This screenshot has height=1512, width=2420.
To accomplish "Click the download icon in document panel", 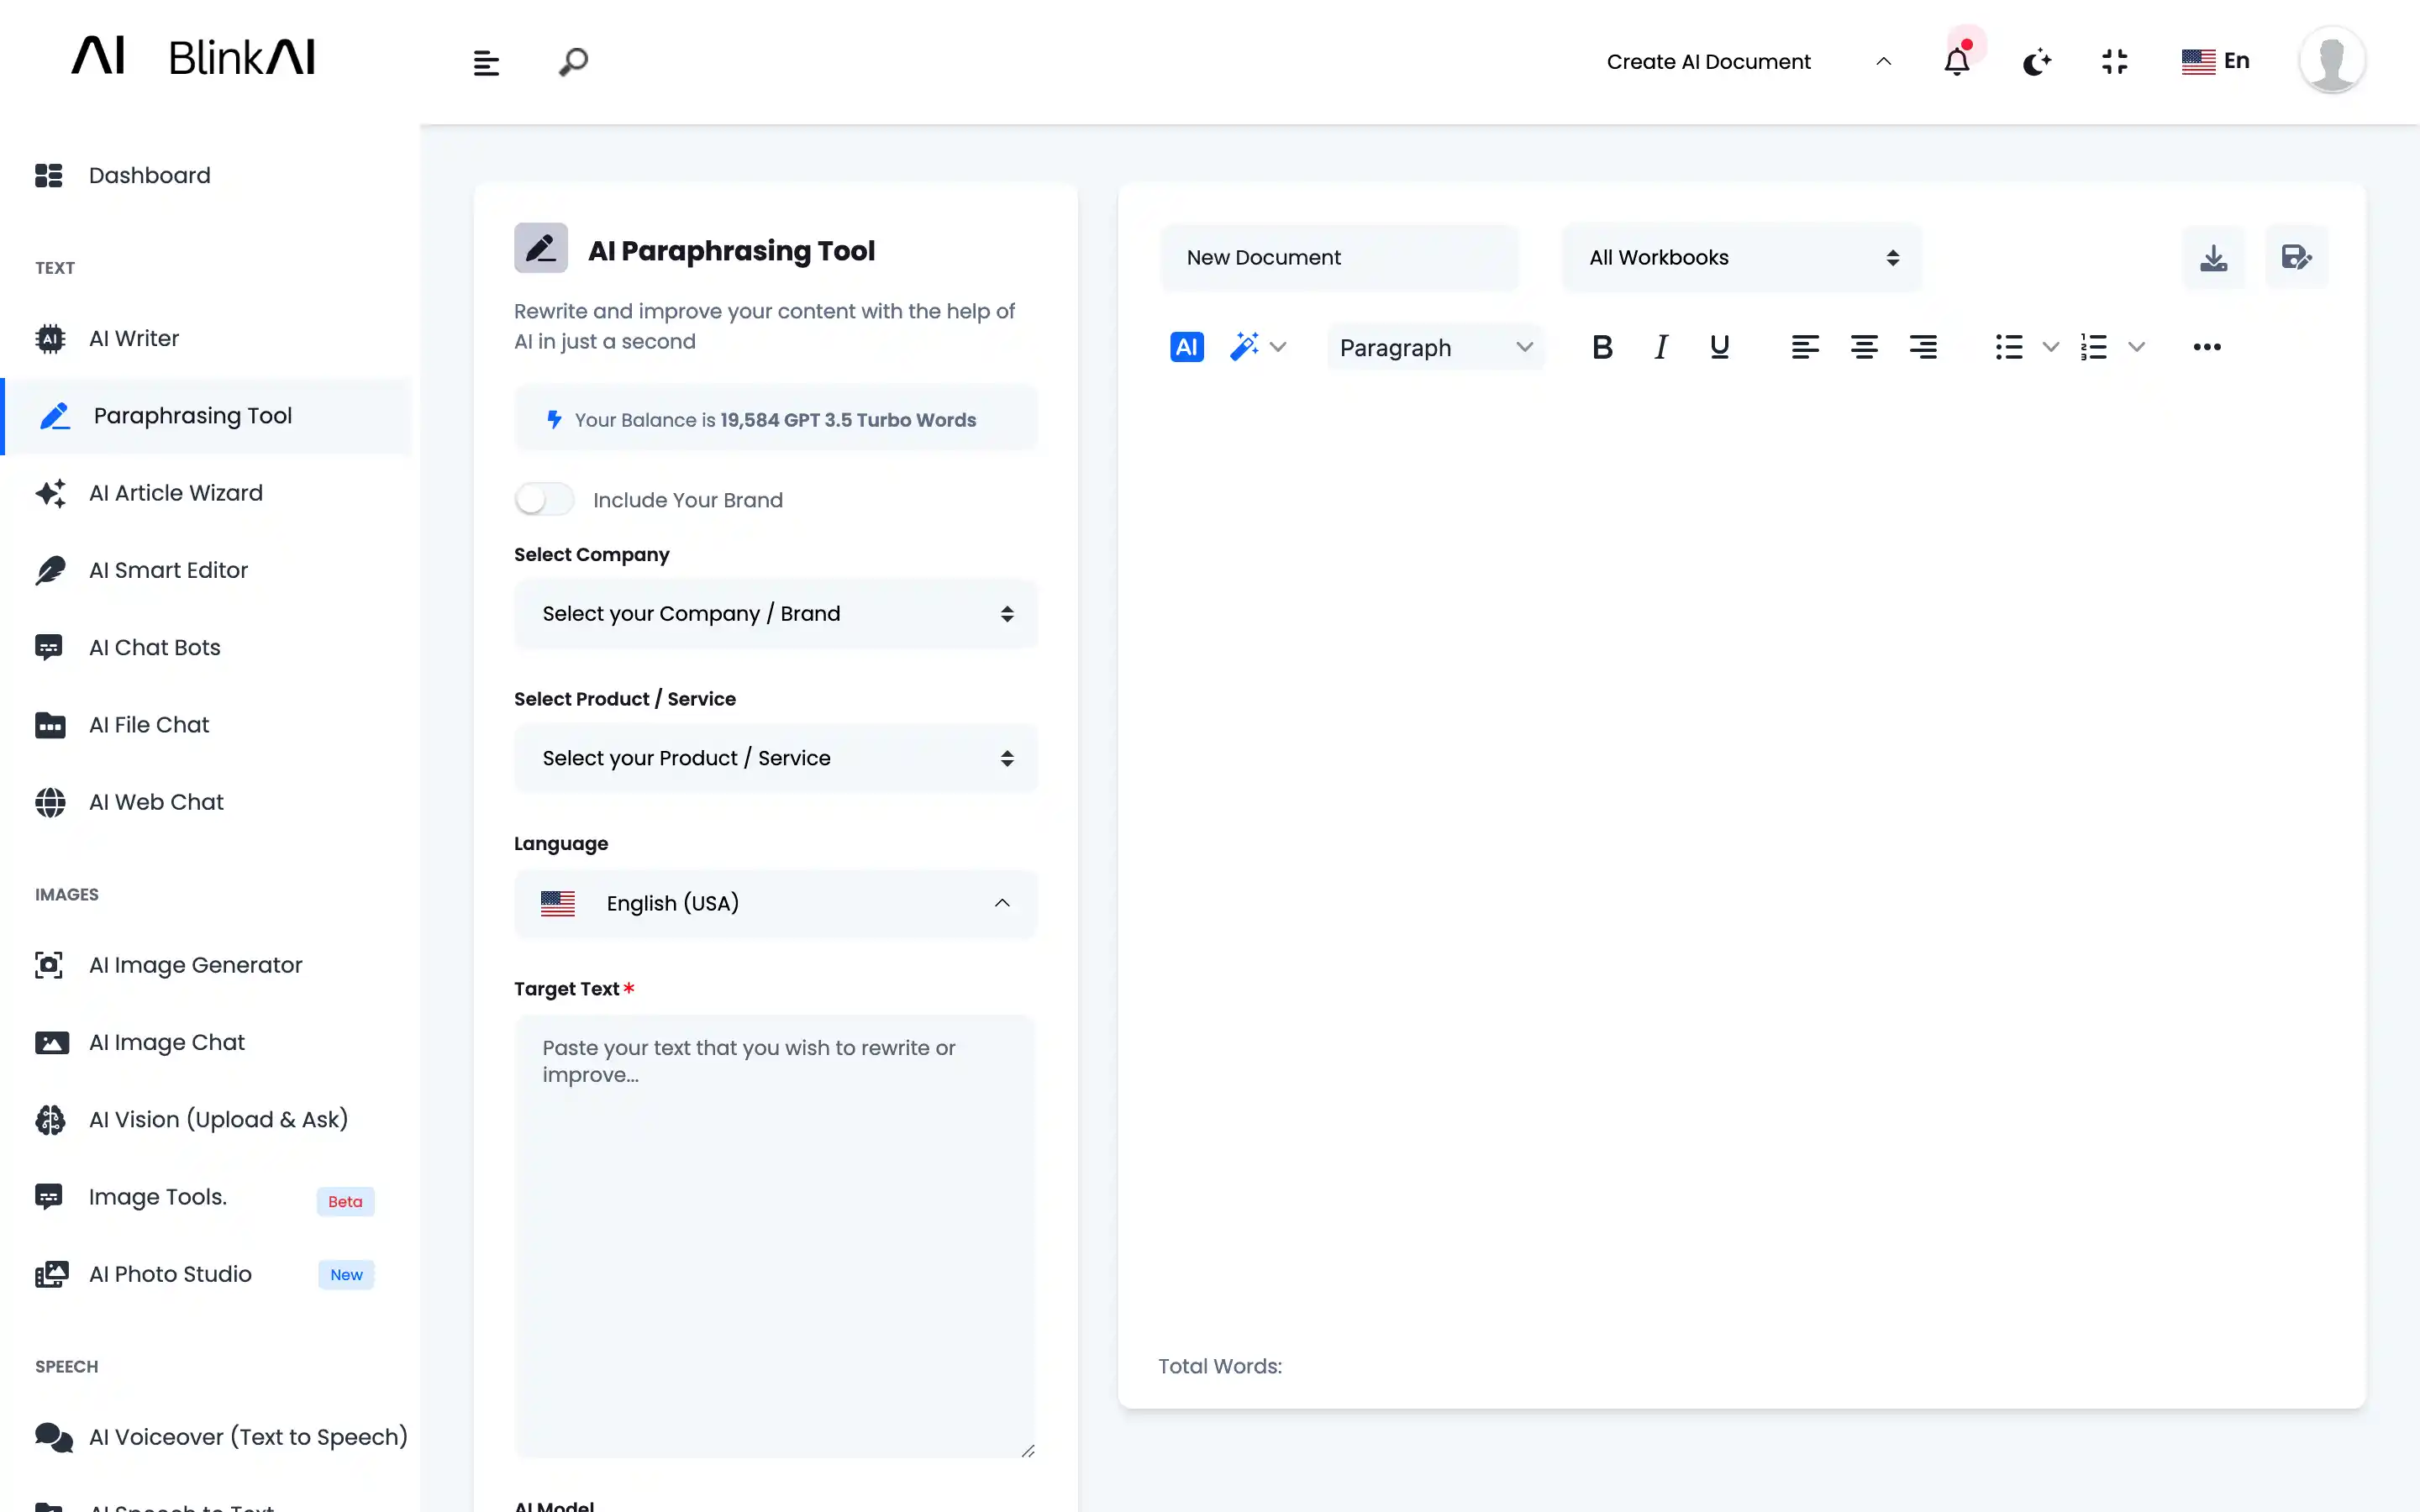I will point(2214,256).
